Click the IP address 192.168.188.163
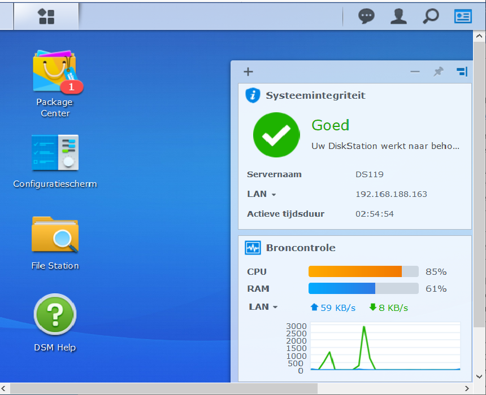This screenshot has height=395, width=486. tap(391, 194)
